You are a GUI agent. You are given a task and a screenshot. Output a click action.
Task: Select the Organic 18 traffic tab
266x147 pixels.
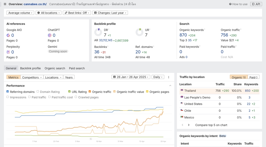(239, 77)
